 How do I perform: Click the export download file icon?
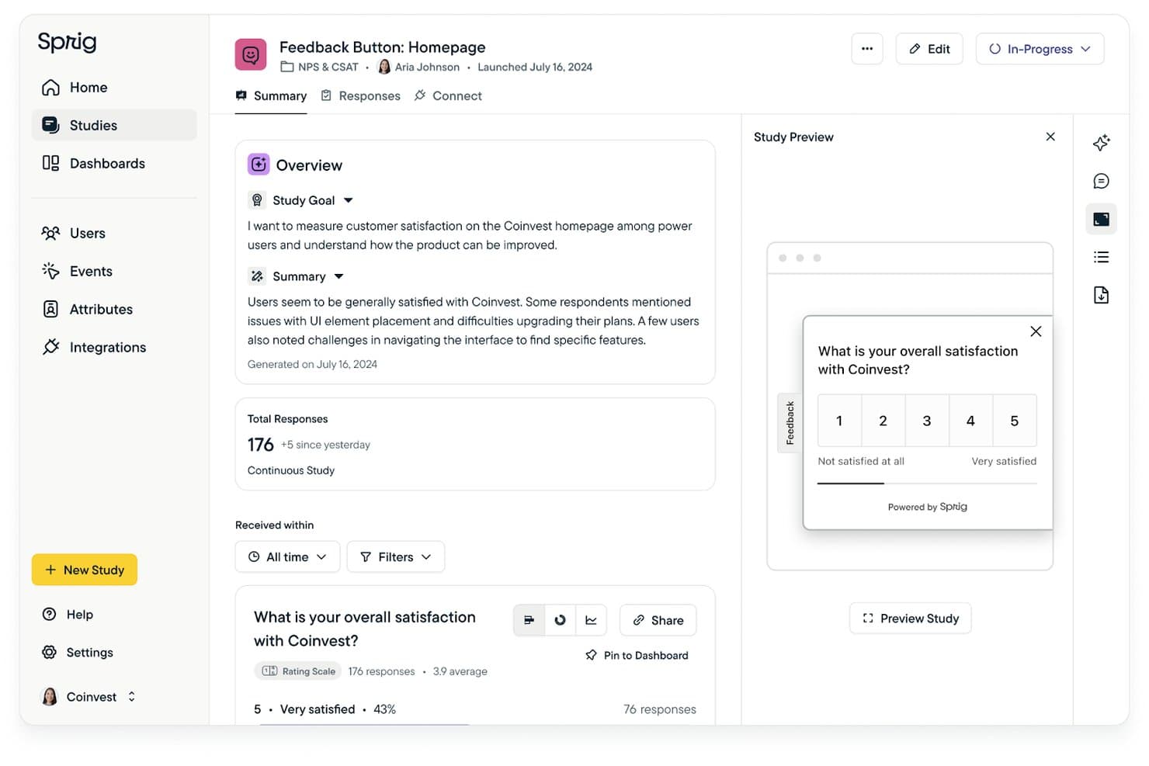pyautogui.click(x=1101, y=295)
